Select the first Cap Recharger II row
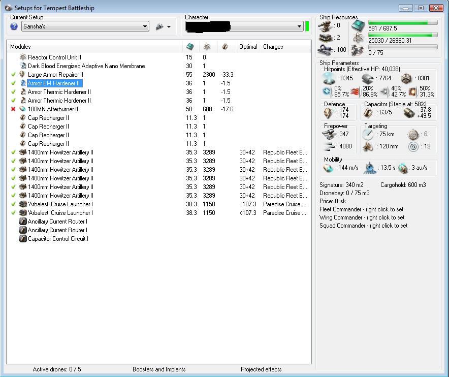This screenshot has width=449, height=377. tap(48, 118)
